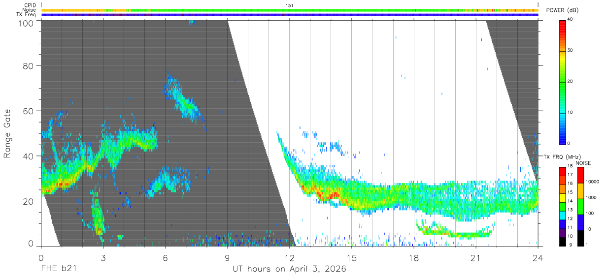605x279 pixels.
Task: Click noise scale label '1000'
Action: (592, 197)
